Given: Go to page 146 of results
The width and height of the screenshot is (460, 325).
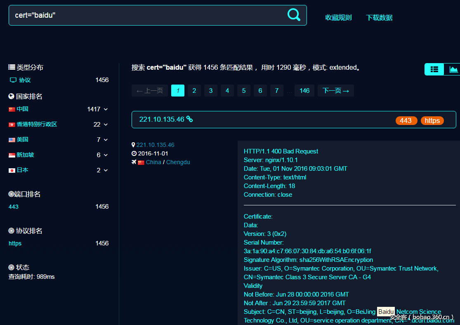Looking at the screenshot, I should click(x=304, y=90).
